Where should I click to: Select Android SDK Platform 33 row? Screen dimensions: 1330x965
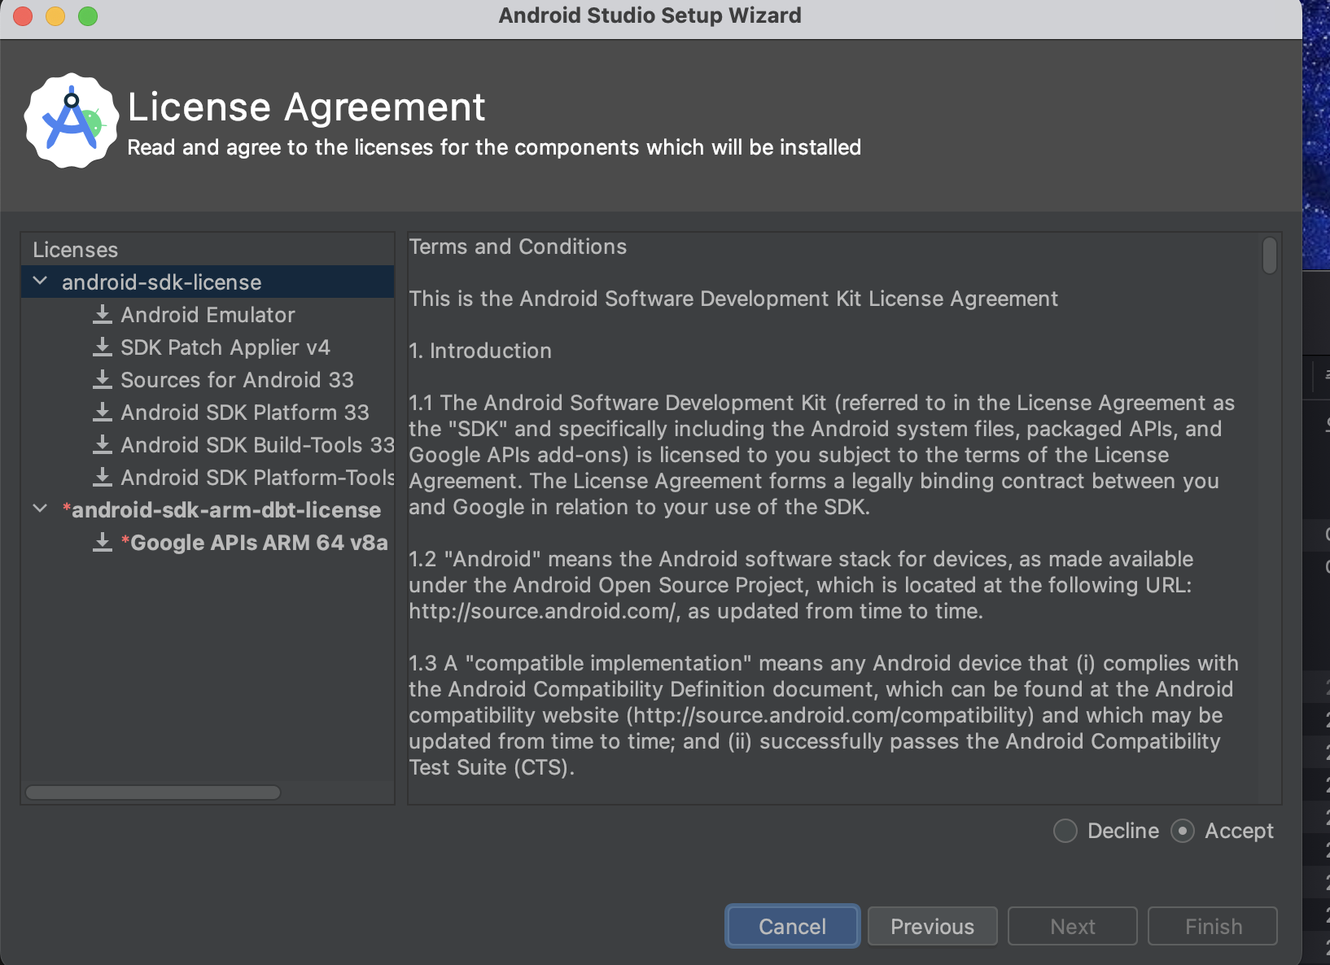click(208, 413)
